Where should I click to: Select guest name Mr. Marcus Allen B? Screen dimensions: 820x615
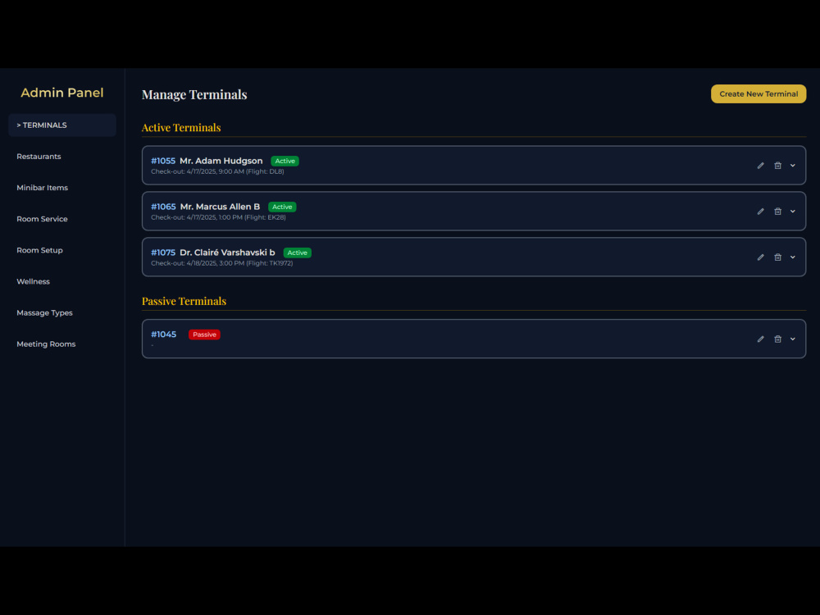(220, 207)
